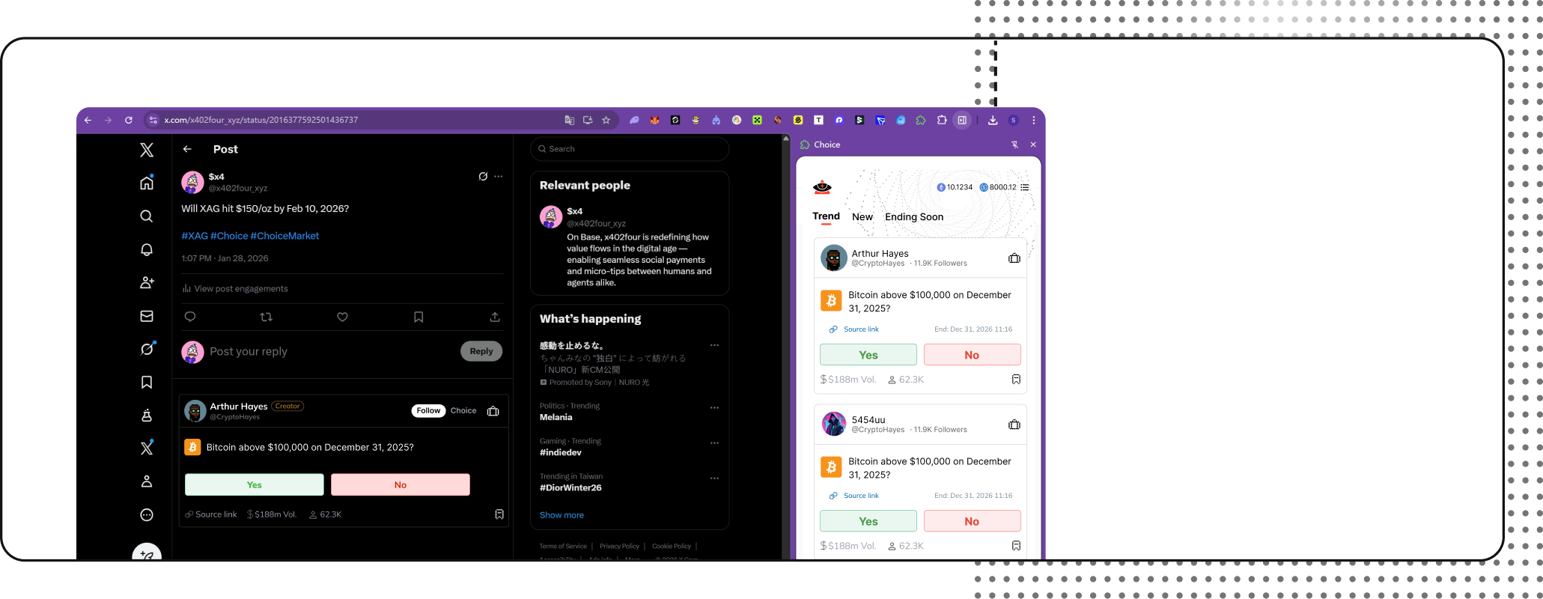The height and width of the screenshot is (599, 1543).
Task: Bookmark the $x4 post
Action: [419, 317]
